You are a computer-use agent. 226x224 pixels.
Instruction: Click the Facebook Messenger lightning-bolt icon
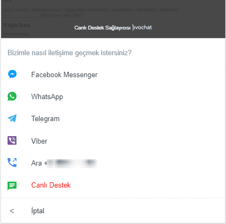click(x=12, y=74)
